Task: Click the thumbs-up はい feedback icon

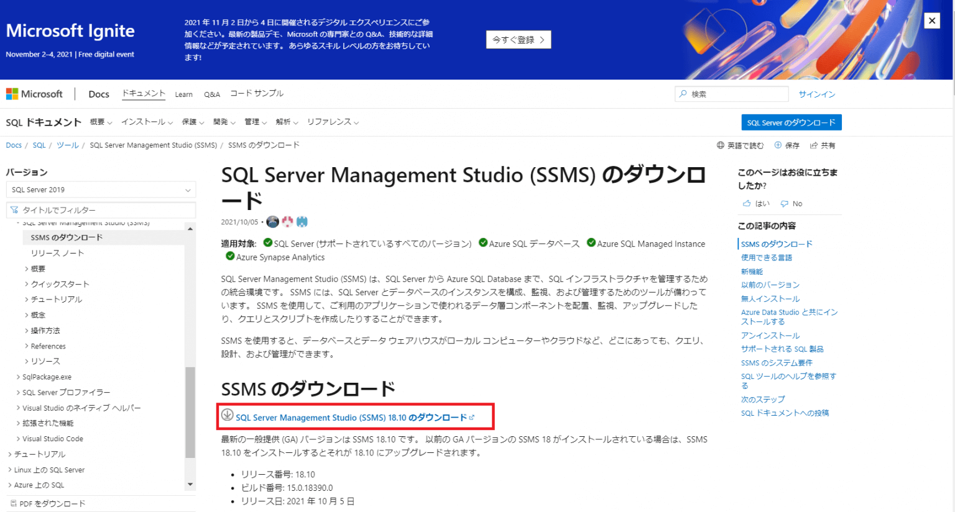Action: (747, 203)
